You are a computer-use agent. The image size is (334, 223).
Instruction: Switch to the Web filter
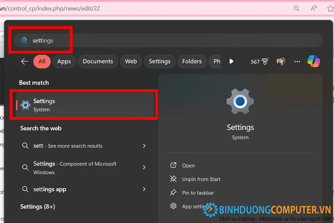pyautogui.click(x=131, y=61)
